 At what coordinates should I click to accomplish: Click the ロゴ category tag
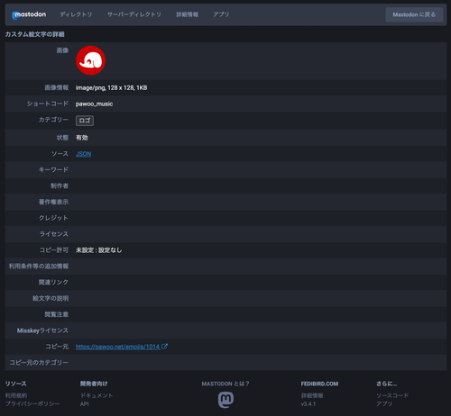point(85,121)
